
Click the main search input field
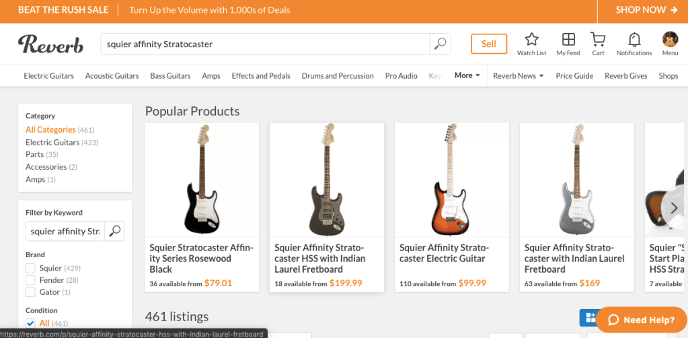pos(265,44)
